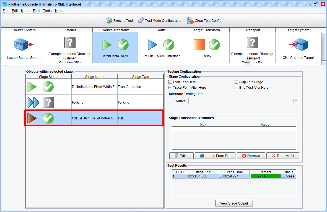Click the Percent column header
The image size is (327, 212).
265,172
